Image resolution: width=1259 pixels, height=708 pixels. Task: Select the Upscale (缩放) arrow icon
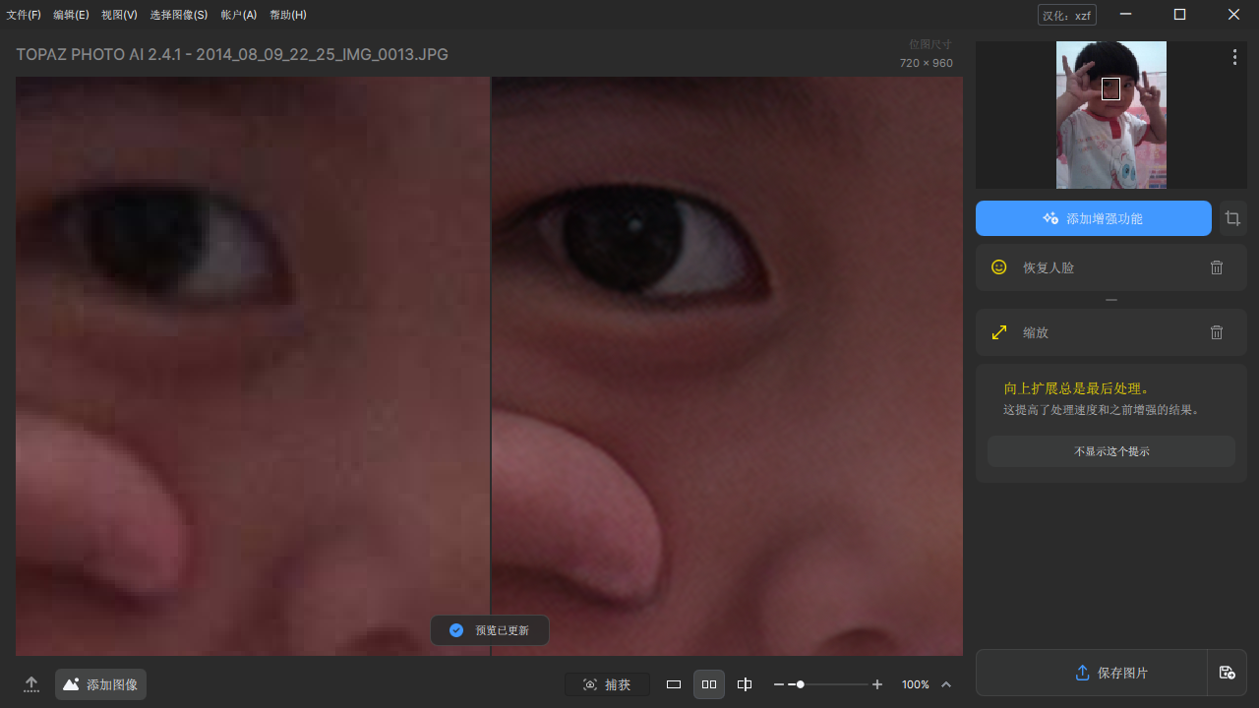tap(999, 332)
